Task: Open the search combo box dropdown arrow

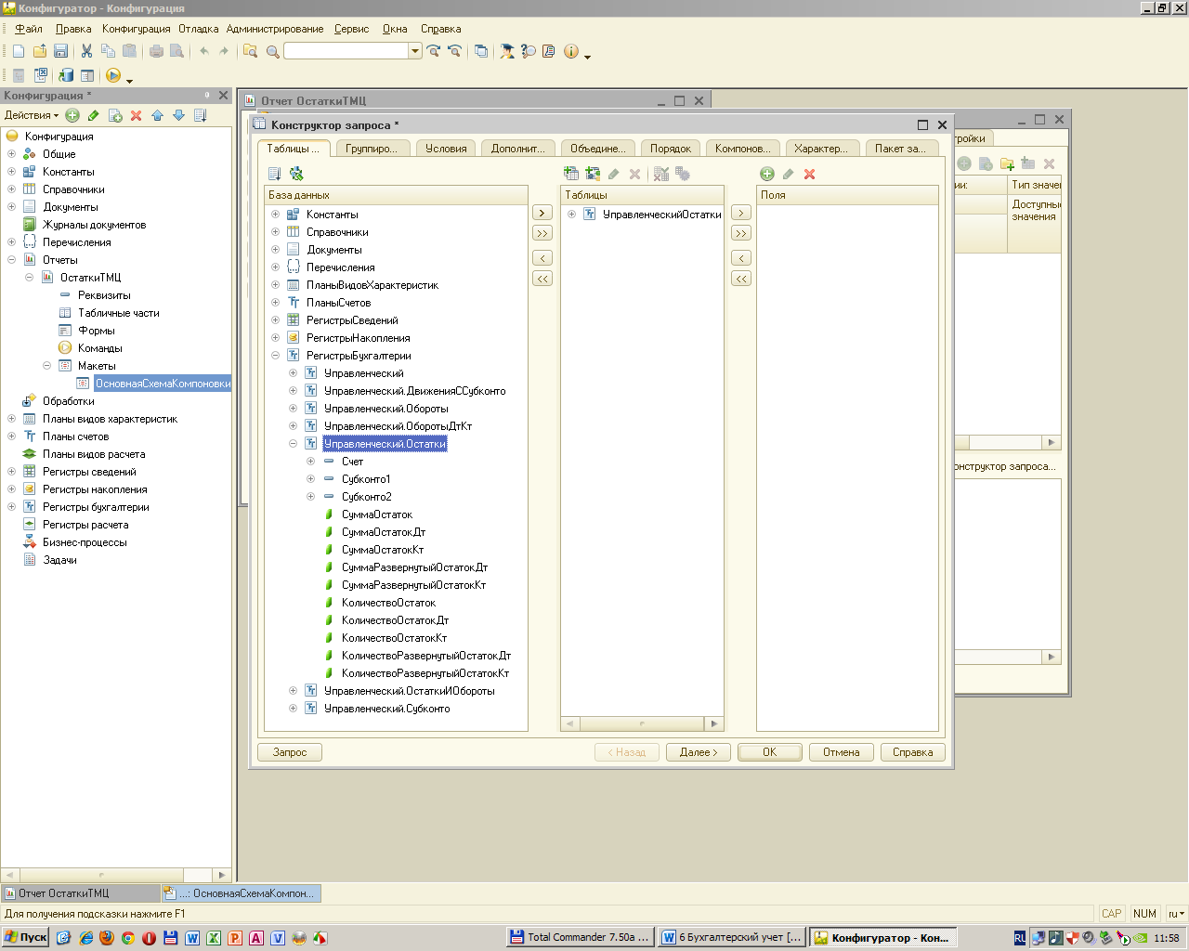Action: pos(415,51)
